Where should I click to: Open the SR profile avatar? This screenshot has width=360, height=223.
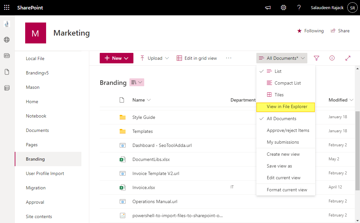point(352,7)
